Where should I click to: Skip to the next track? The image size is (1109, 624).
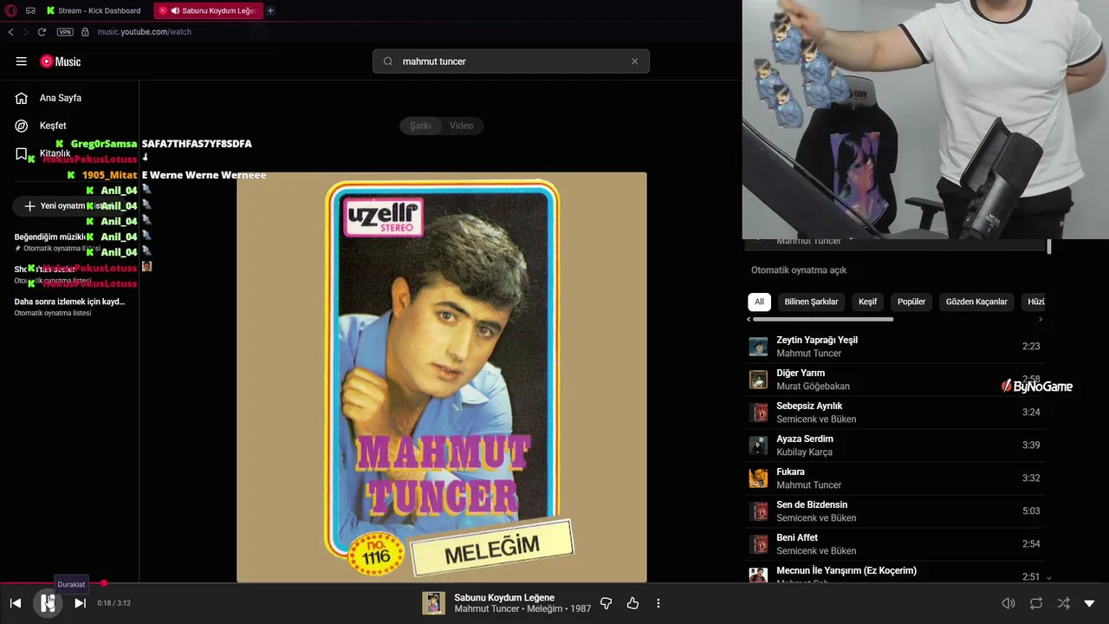coord(80,603)
